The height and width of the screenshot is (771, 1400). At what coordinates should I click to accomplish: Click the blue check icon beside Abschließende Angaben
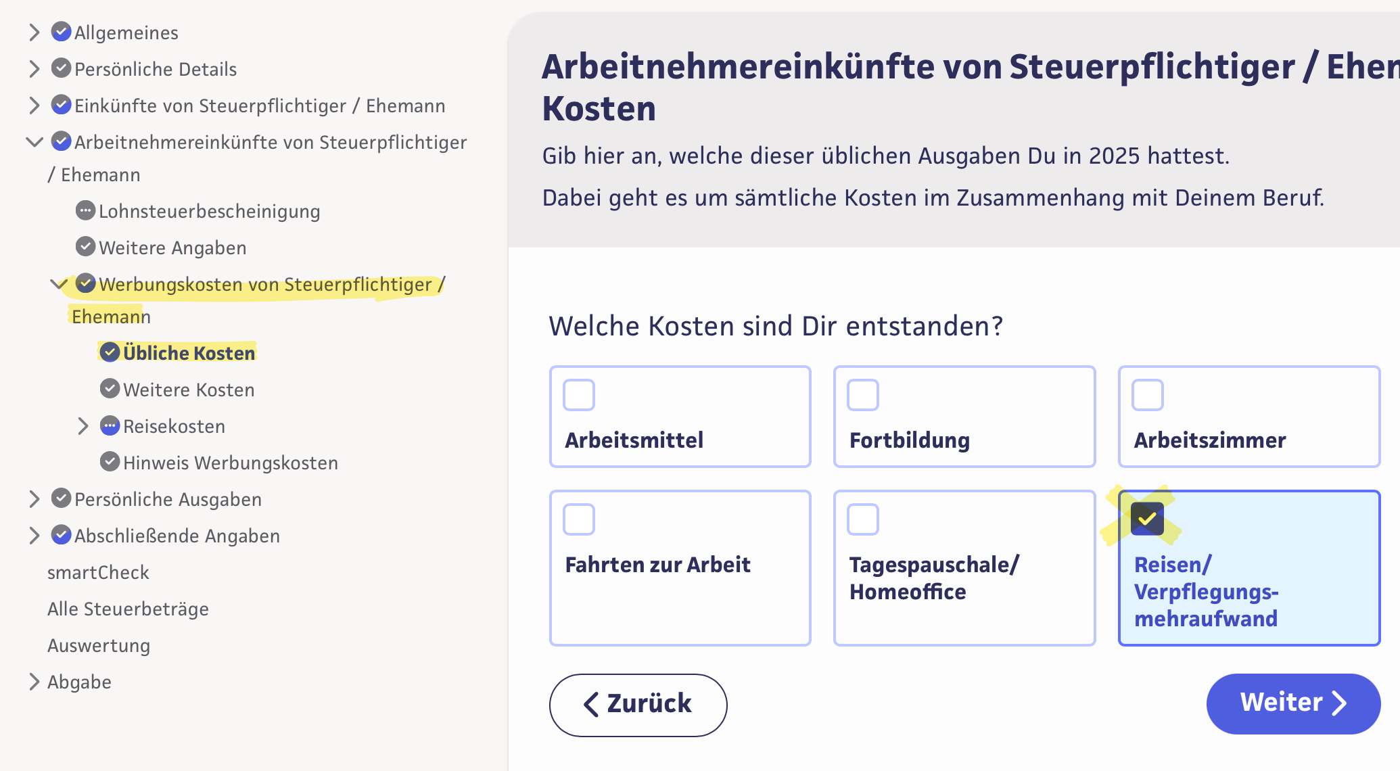tap(61, 535)
